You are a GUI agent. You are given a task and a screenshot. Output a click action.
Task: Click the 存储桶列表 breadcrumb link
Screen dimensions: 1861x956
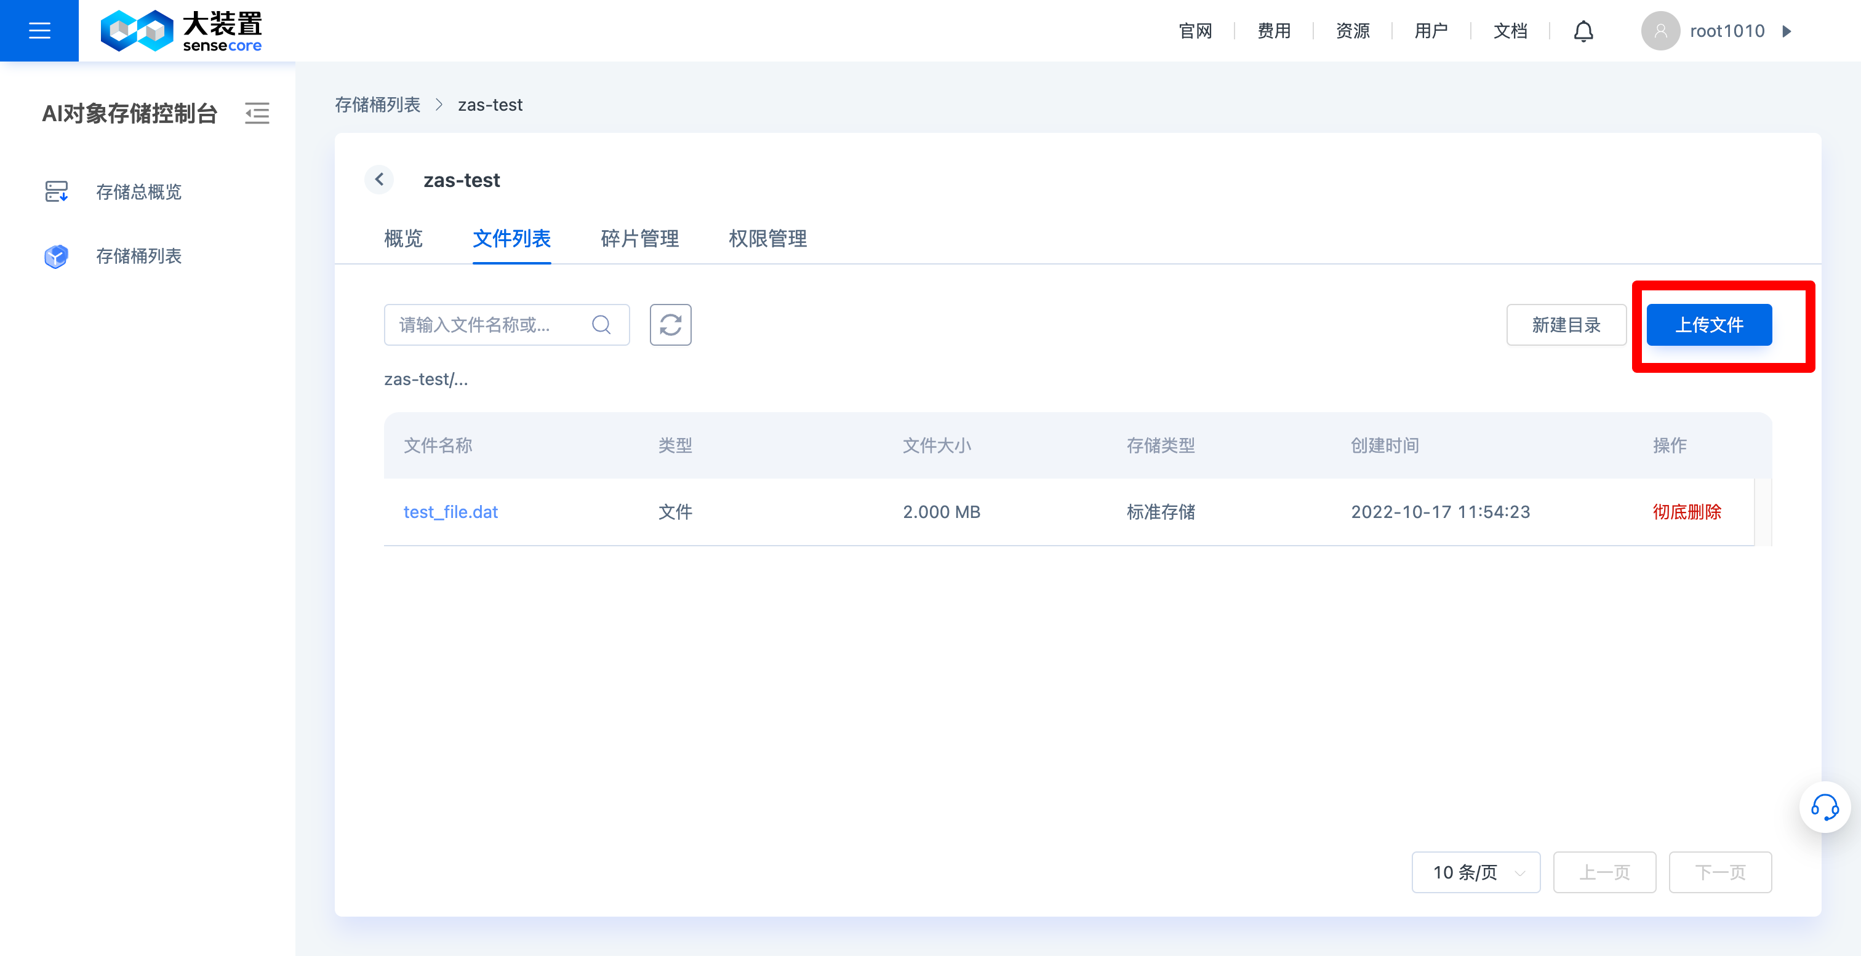click(377, 105)
